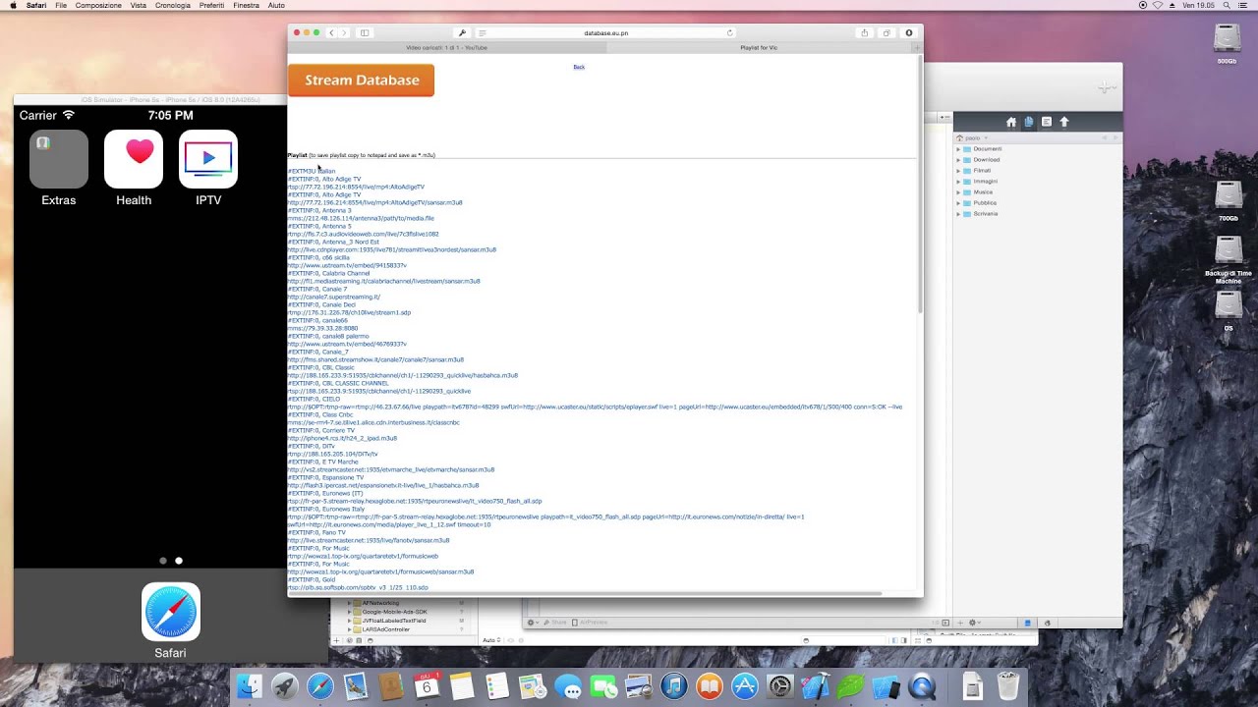1258x707 pixels.
Task: Open Launchpad from the Dock
Action: tap(285, 686)
